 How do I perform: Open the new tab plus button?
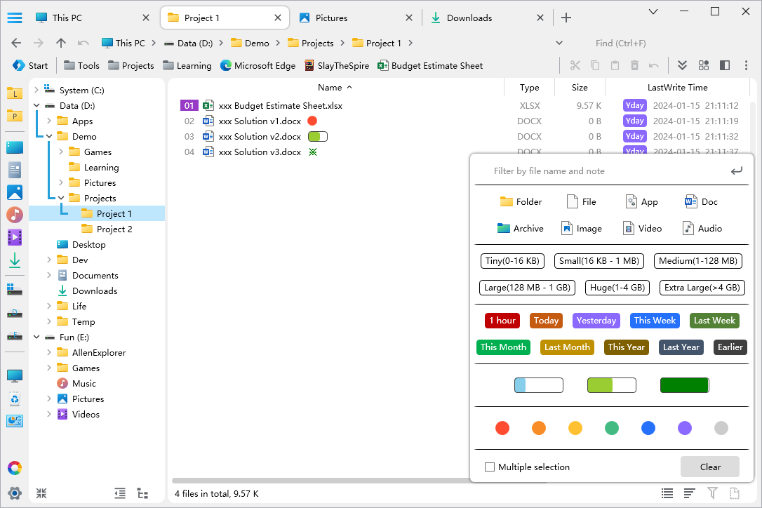566,18
